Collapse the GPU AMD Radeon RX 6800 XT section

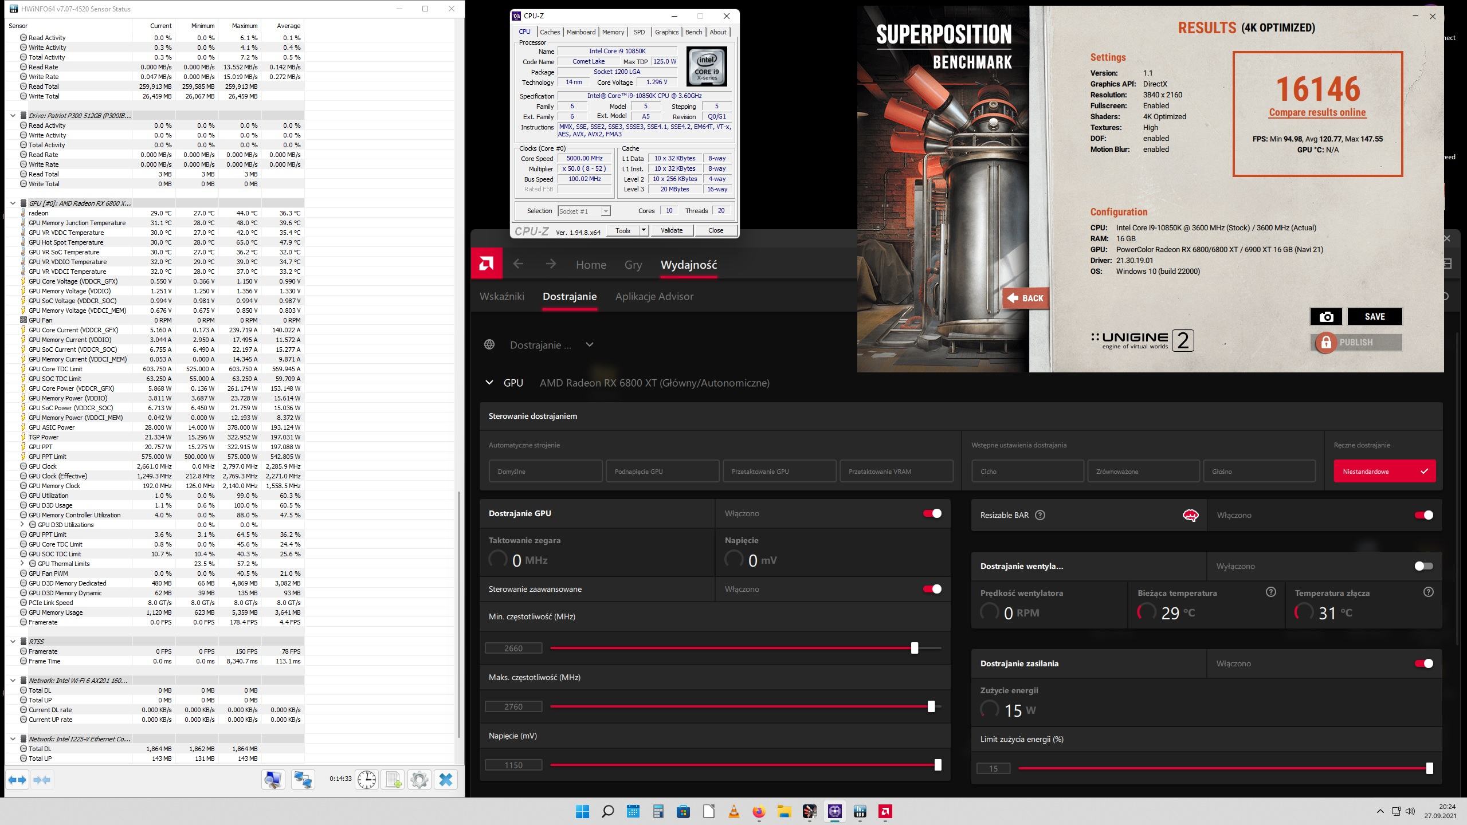coord(489,383)
